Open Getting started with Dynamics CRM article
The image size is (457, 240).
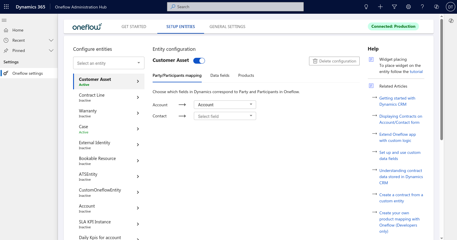[x=397, y=101]
